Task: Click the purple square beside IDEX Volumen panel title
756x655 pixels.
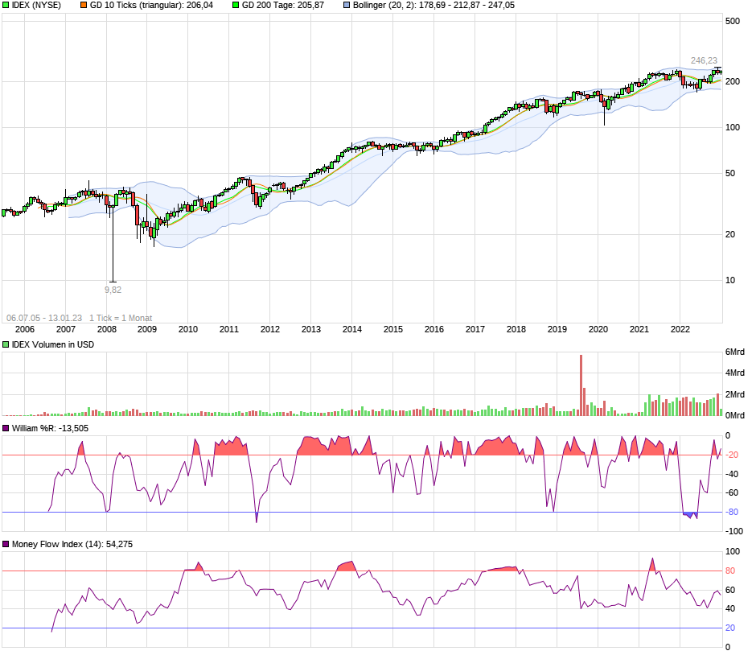Action: click(5, 345)
